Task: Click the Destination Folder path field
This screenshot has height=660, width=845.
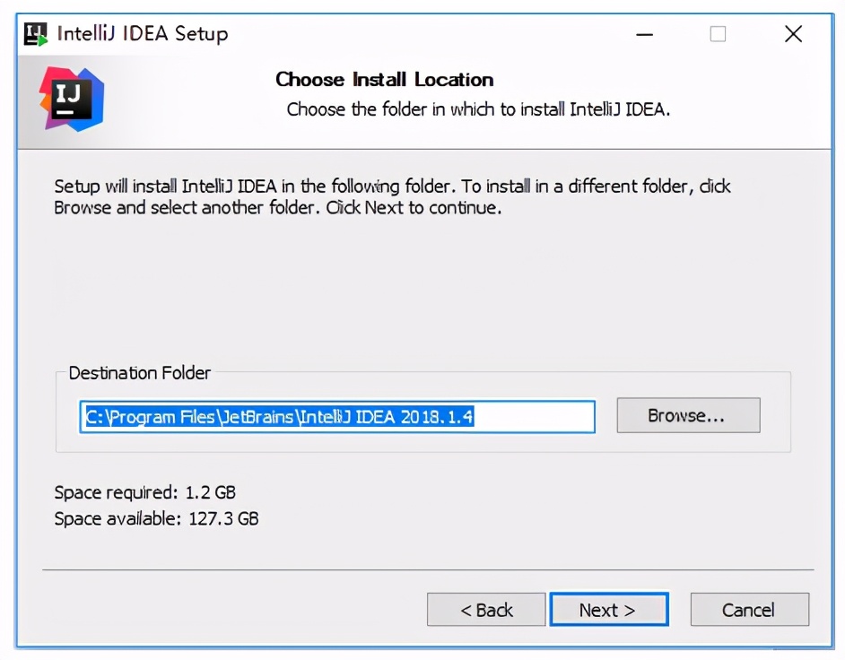Action: [337, 416]
